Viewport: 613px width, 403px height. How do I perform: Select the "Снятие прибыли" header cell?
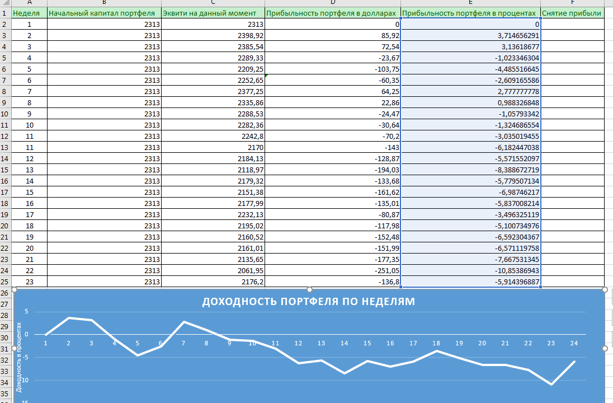click(572, 13)
